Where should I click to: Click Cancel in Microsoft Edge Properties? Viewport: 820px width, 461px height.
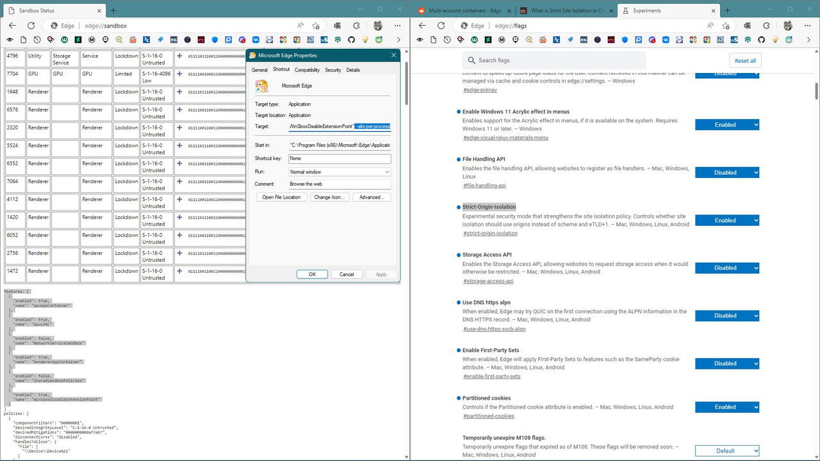click(x=347, y=274)
